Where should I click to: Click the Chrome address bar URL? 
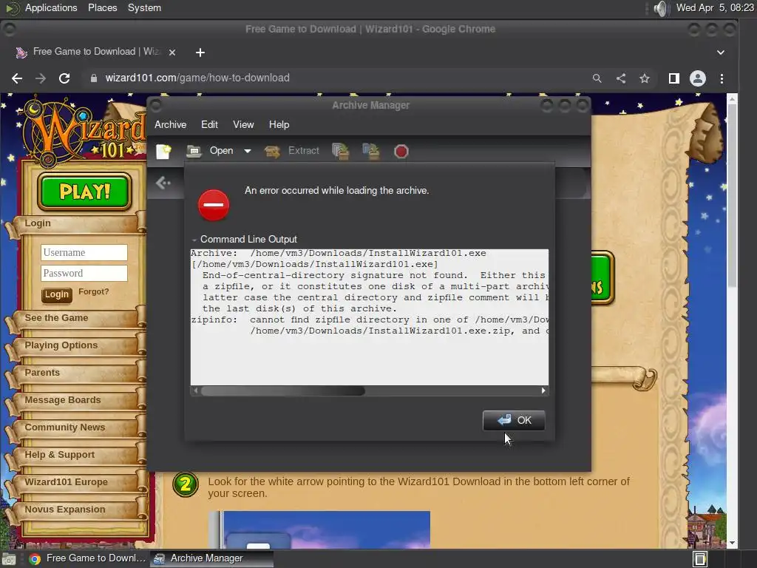pyautogui.click(x=197, y=78)
